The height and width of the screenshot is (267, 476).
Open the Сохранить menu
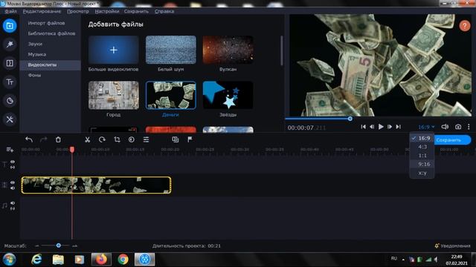(136, 11)
